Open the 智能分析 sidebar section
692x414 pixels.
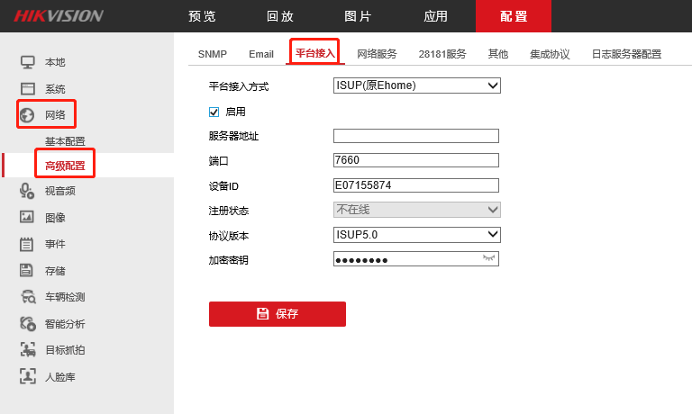[x=65, y=324]
